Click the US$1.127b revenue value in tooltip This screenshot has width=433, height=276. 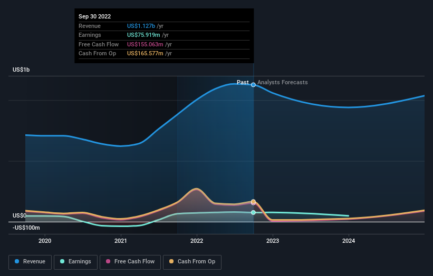coord(141,26)
